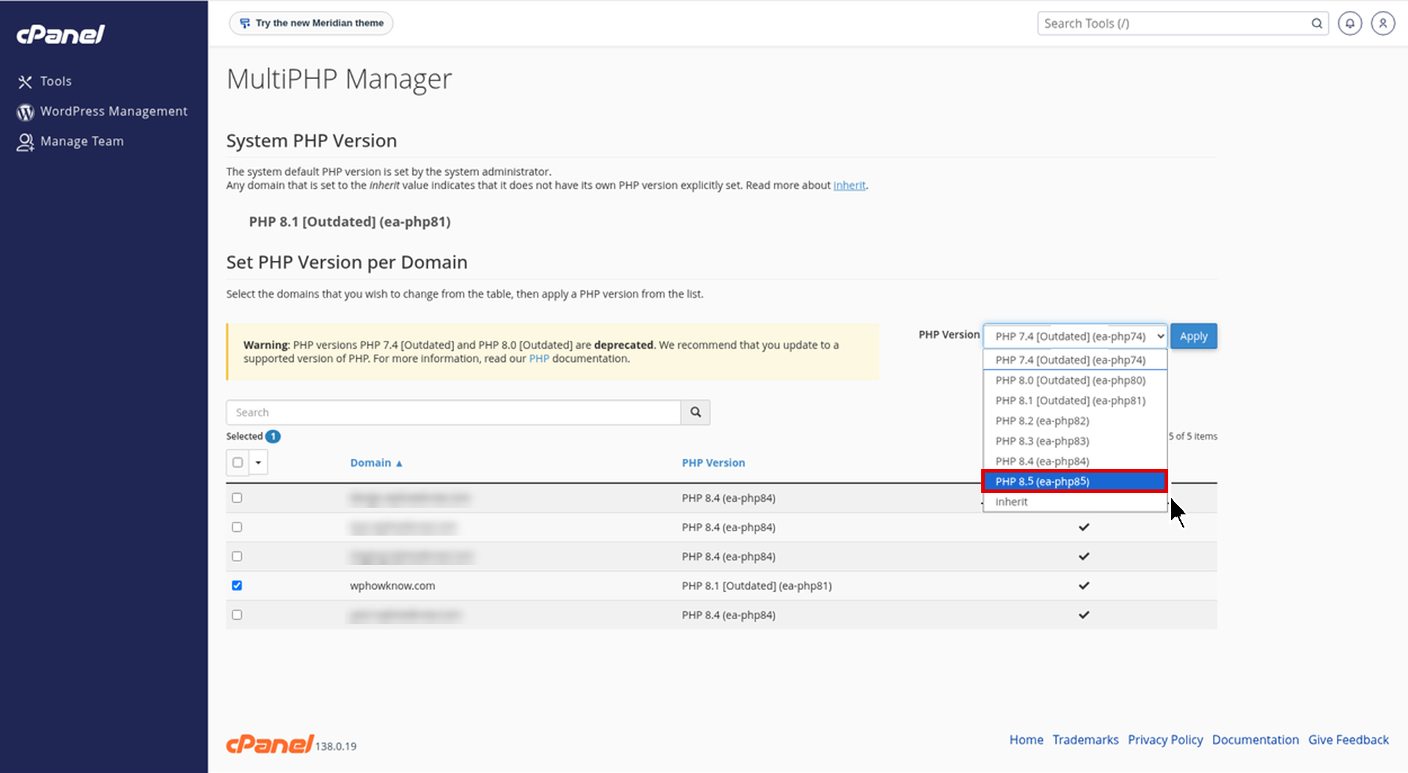This screenshot has width=1408, height=773.
Task: Open the inherit documentation link
Action: 849,185
